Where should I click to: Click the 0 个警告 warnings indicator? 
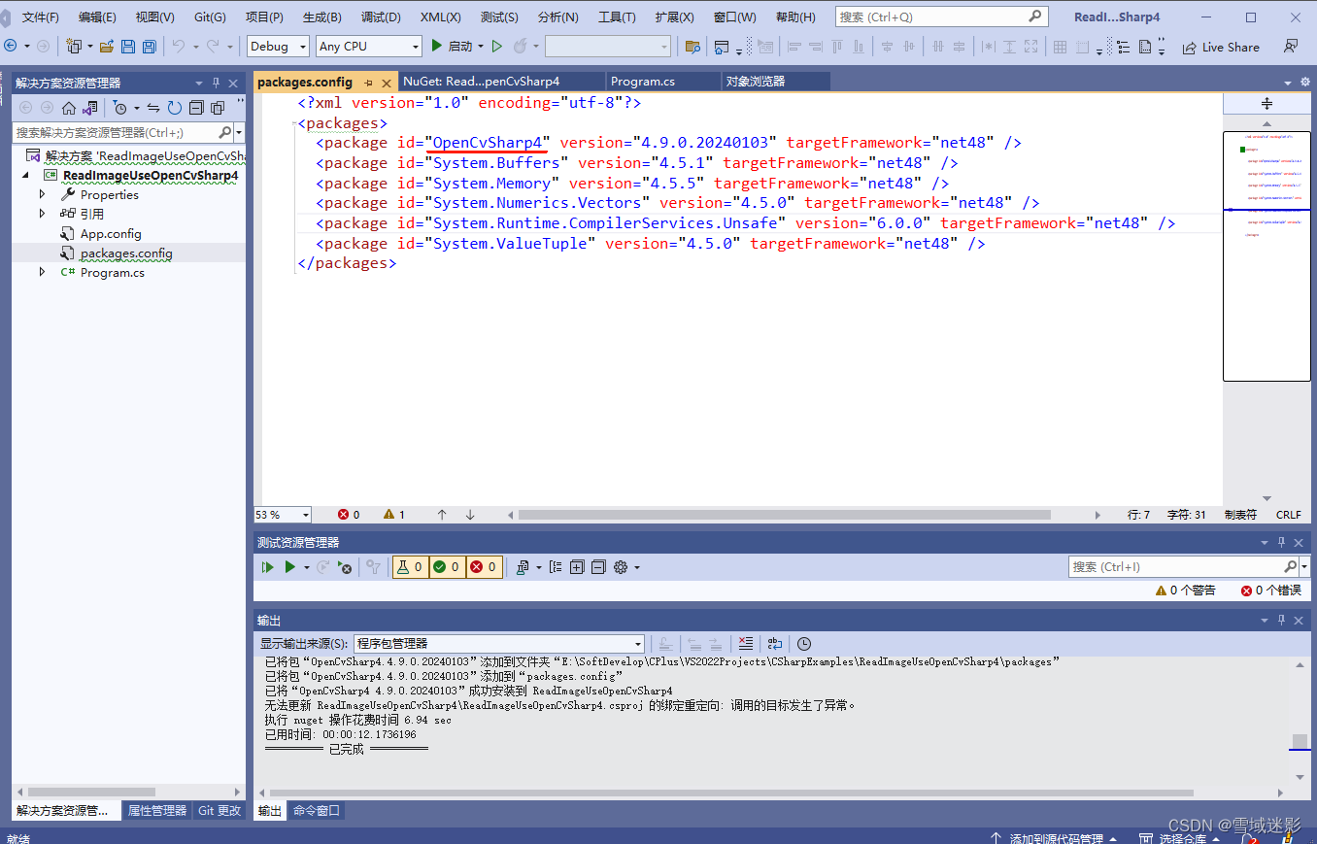point(1185,590)
